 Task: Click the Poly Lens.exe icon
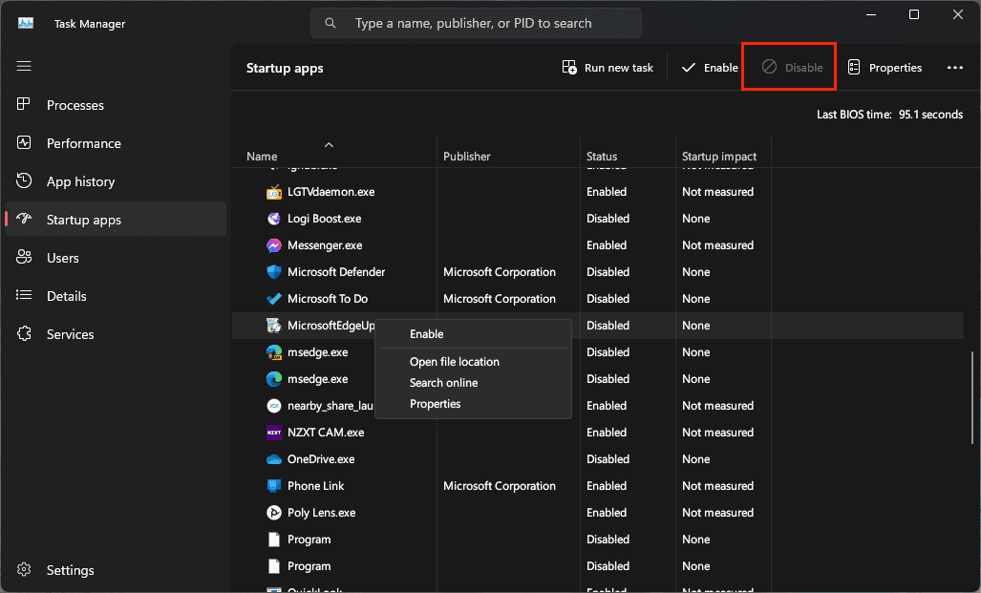coord(274,513)
